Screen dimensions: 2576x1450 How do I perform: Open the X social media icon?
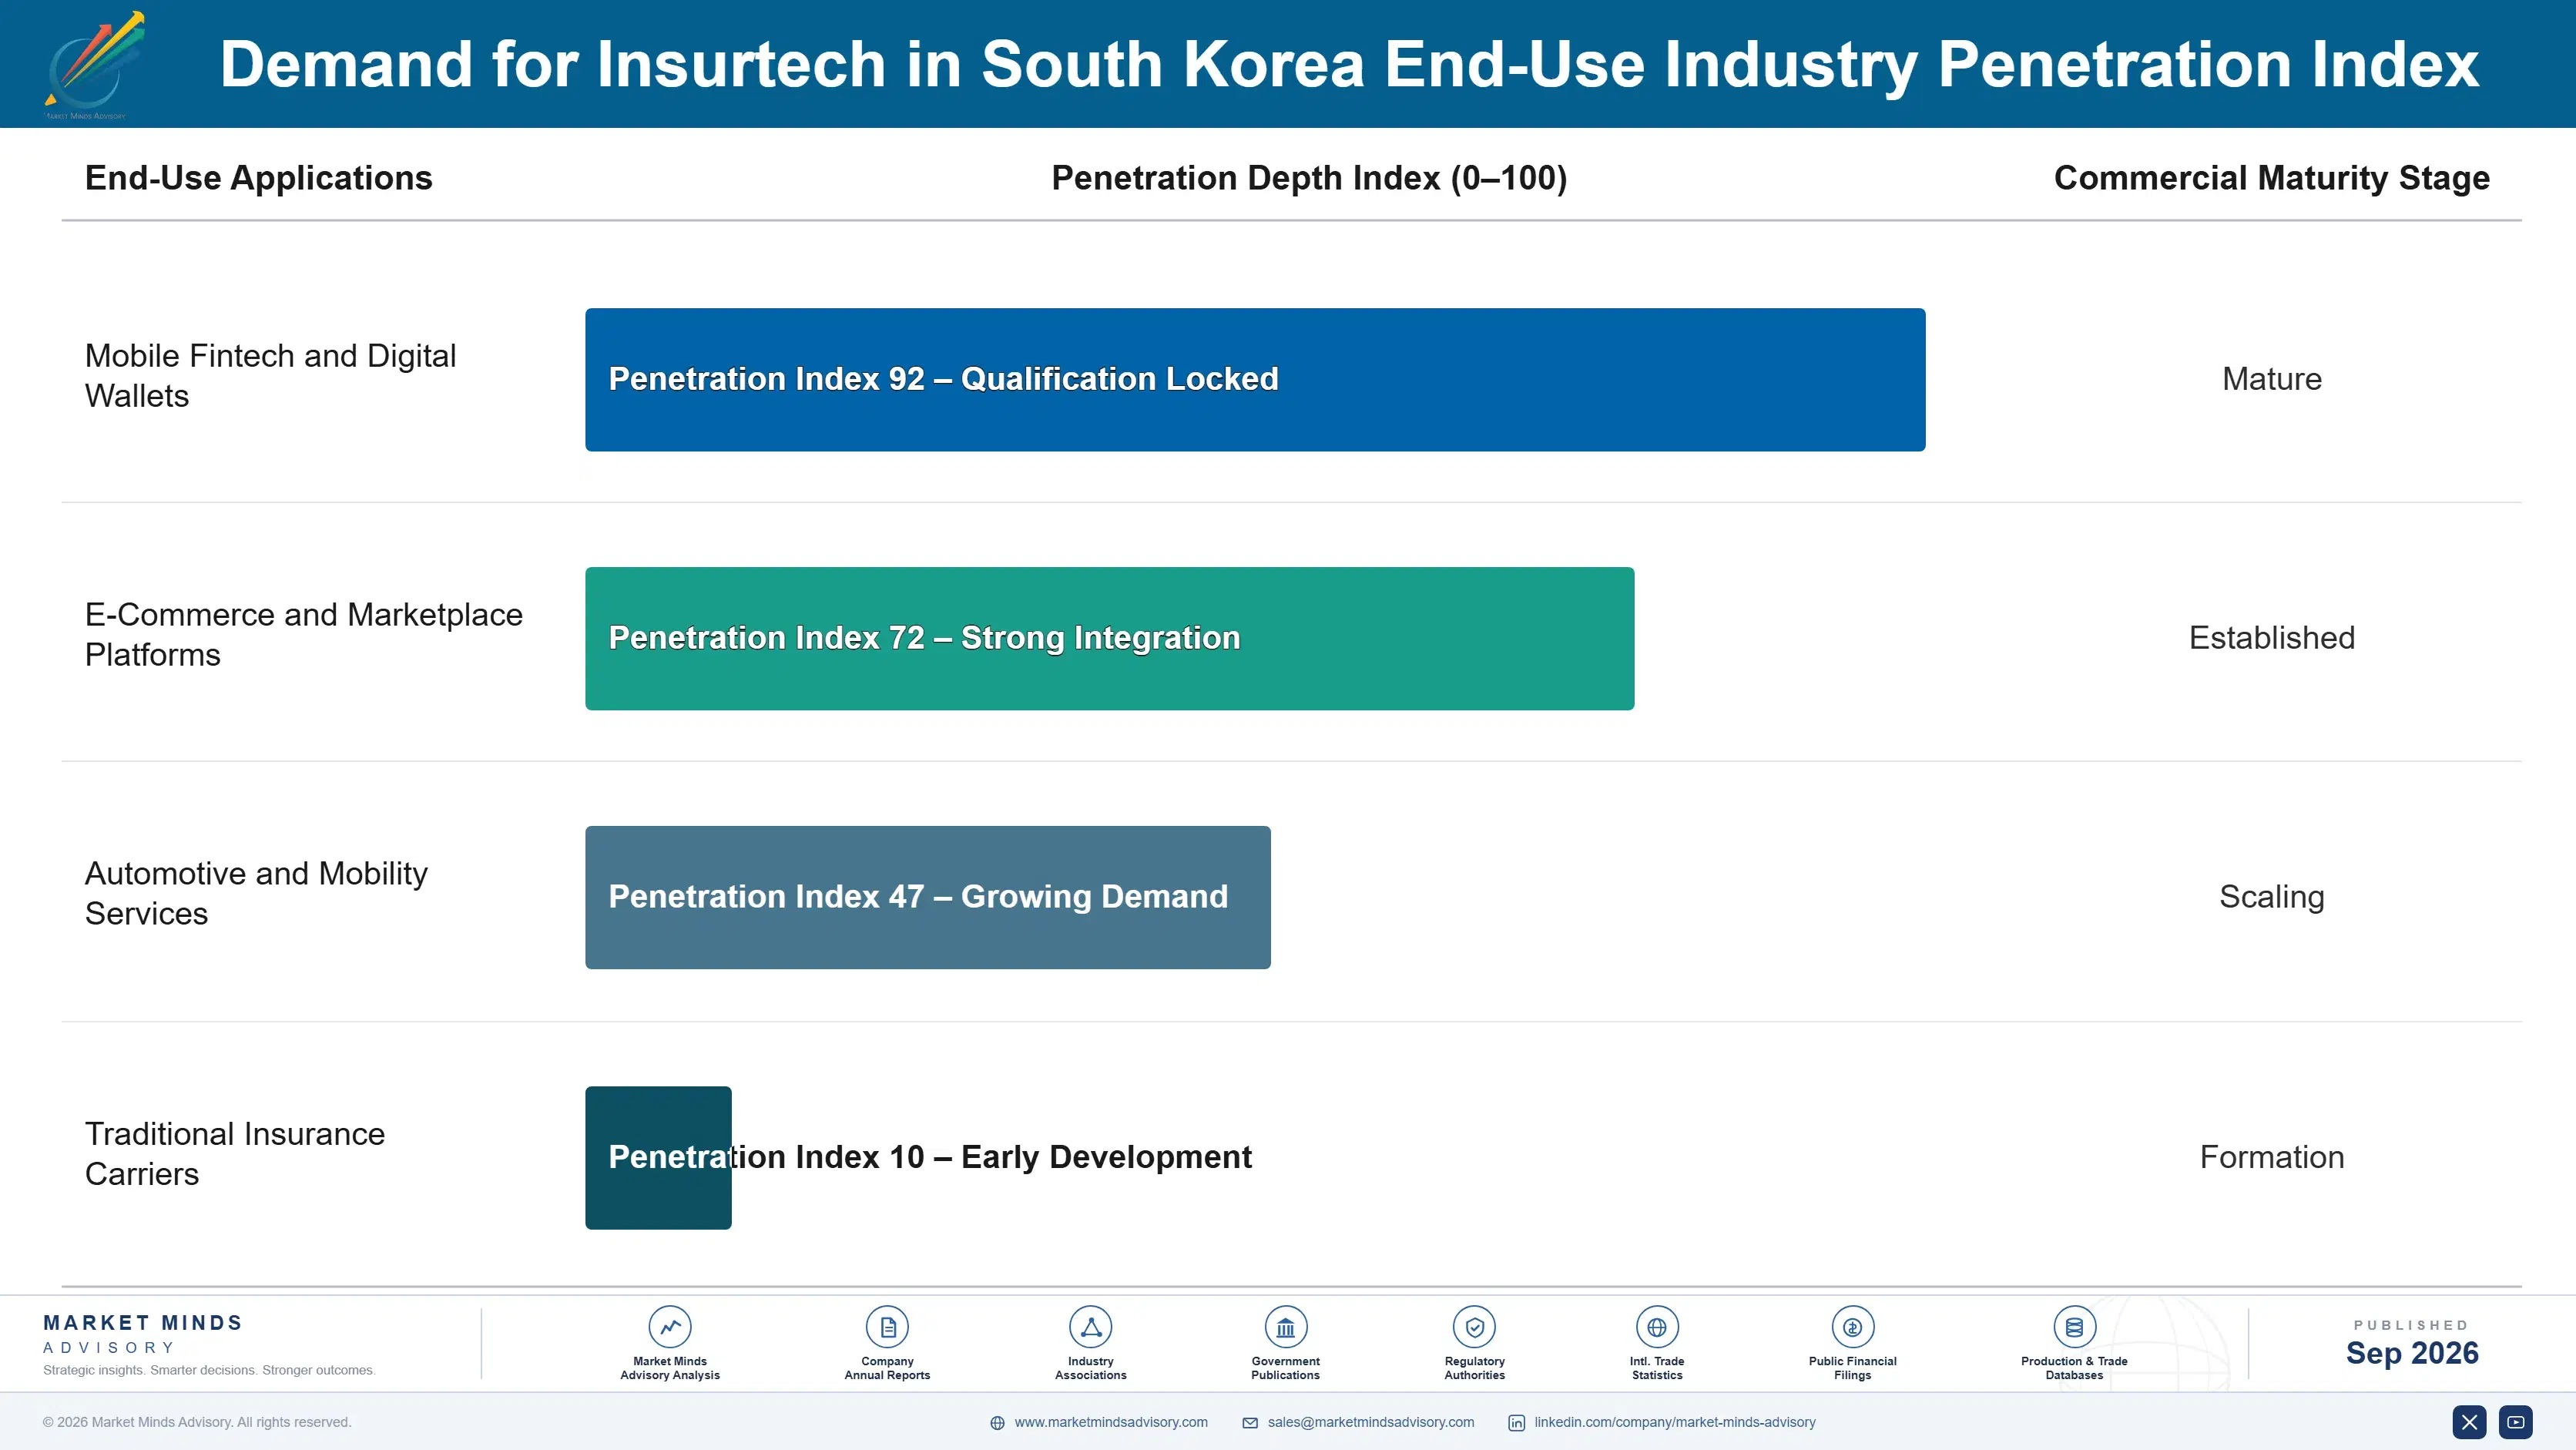(x=2469, y=1422)
